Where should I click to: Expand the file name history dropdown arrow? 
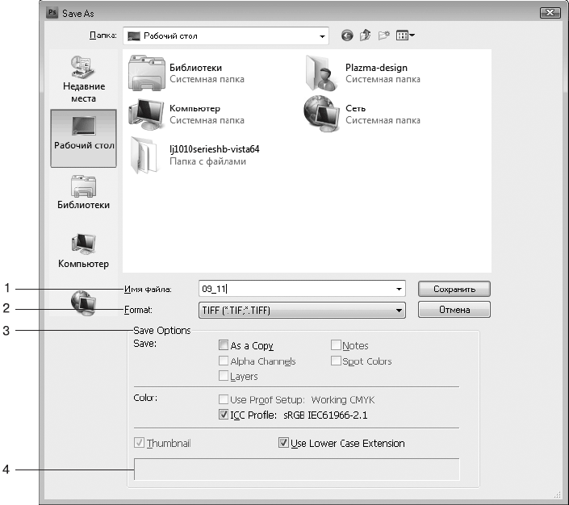point(399,289)
